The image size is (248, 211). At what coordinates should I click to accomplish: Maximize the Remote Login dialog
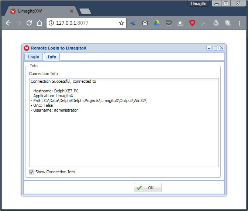pyautogui.click(x=215, y=48)
